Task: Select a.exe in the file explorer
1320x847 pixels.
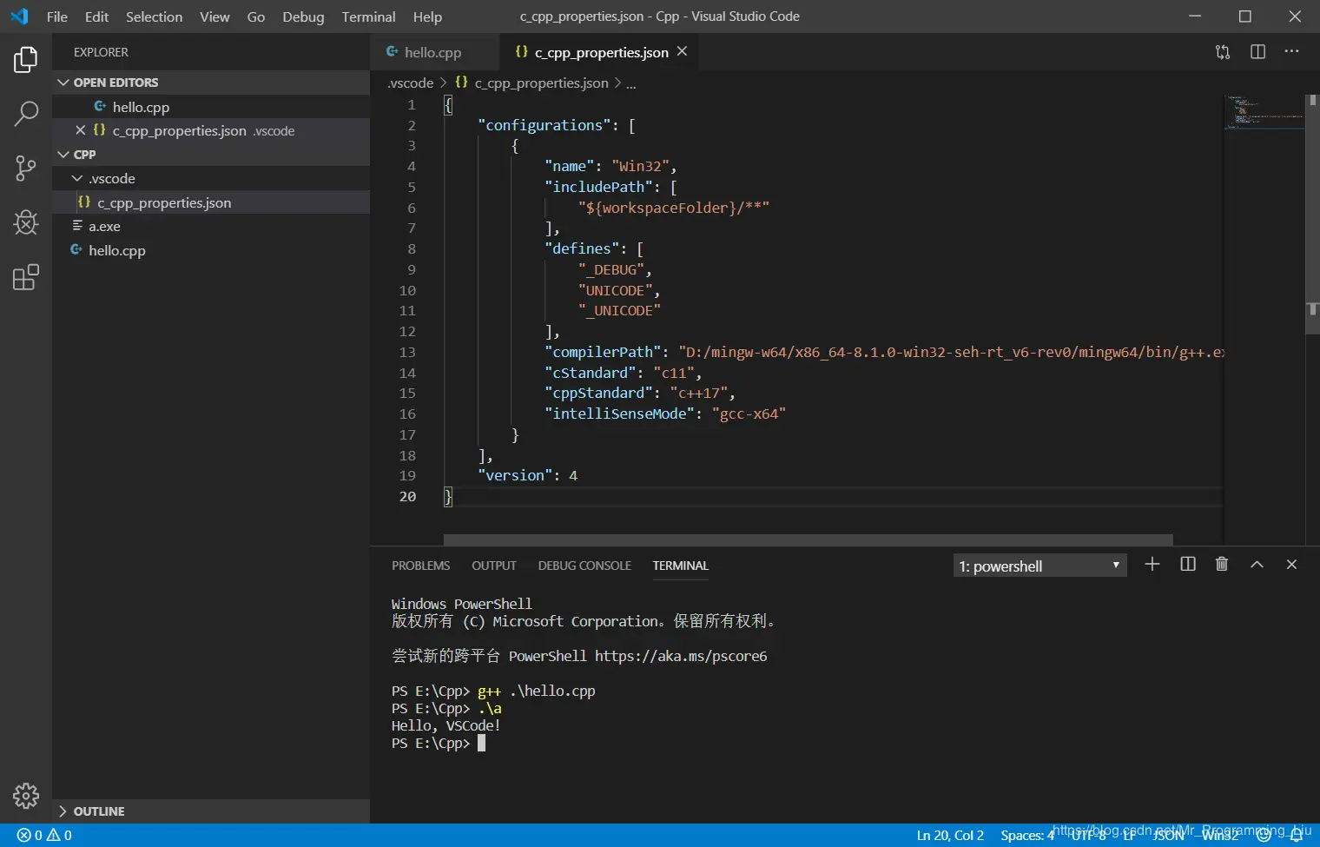Action: (x=211, y=226)
